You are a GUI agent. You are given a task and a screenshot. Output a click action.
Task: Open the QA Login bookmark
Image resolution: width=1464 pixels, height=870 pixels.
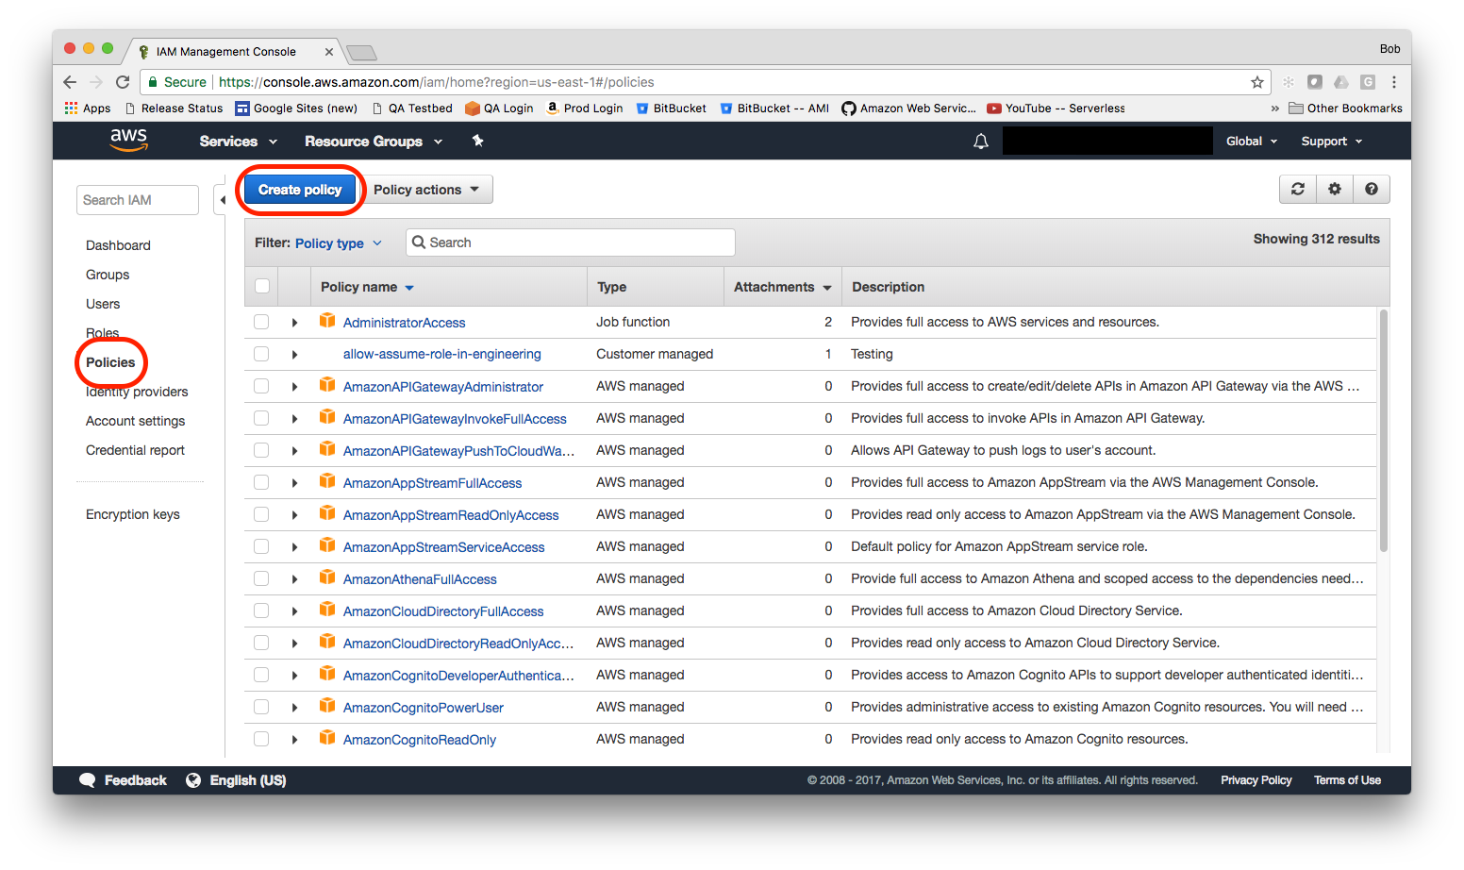tap(499, 109)
